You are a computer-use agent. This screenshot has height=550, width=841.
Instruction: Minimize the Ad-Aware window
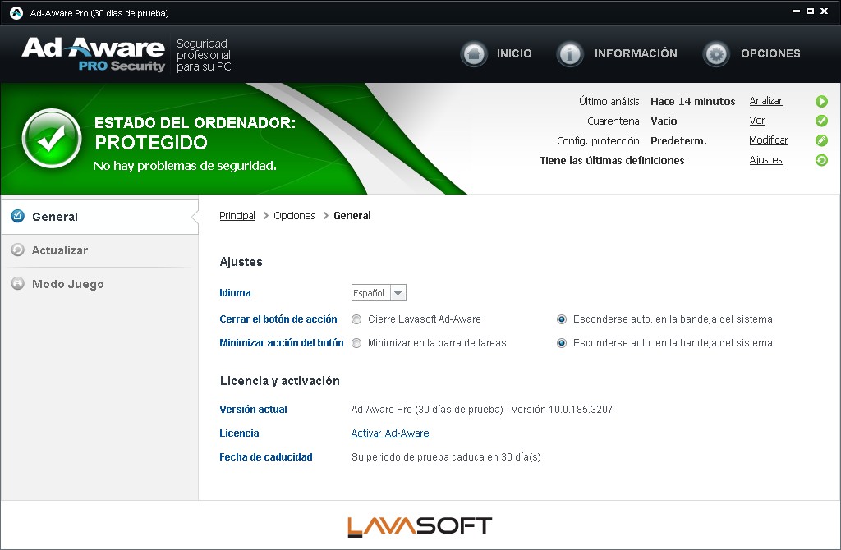point(796,11)
